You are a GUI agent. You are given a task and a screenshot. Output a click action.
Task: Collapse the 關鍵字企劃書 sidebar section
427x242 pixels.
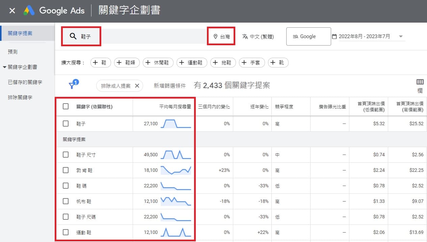click(4, 67)
